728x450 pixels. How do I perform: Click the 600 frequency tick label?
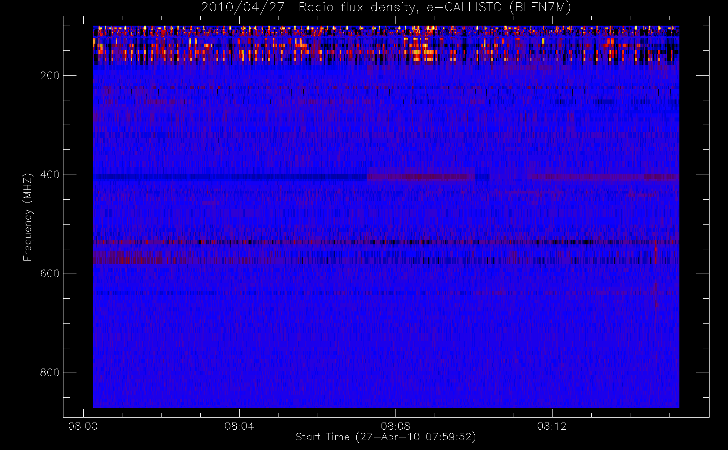pyautogui.click(x=50, y=274)
